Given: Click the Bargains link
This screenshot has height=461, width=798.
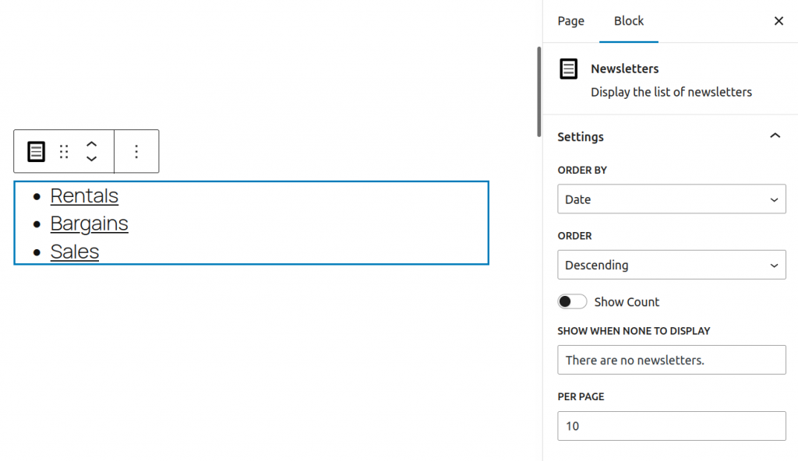Looking at the screenshot, I should 89,223.
